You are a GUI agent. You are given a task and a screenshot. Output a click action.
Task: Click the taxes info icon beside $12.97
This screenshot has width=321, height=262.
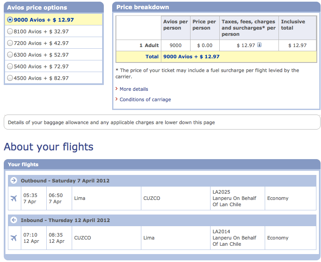coord(259,45)
